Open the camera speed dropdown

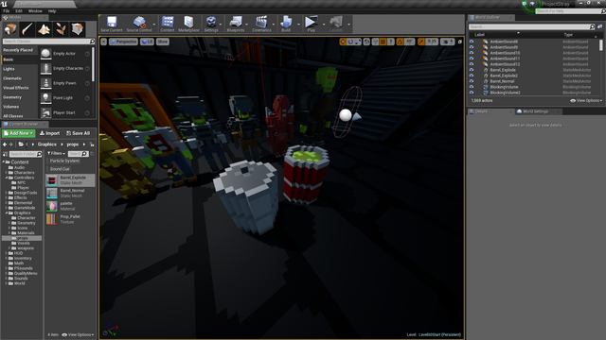[x=448, y=42]
